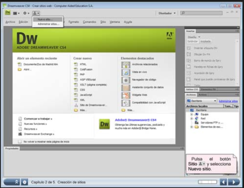Viewport: 244px width, 188px height.
Task: Open the Extend Dreamweaver gear button
Action: pyautogui.click(x=26, y=13)
